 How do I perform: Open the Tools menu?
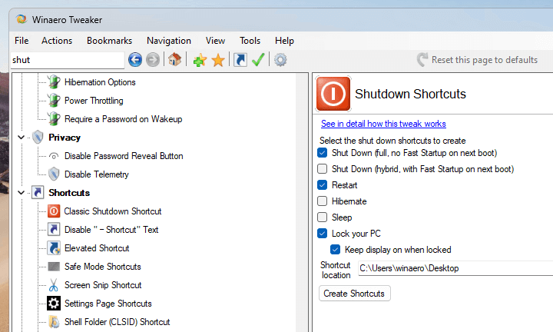point(250,41)
